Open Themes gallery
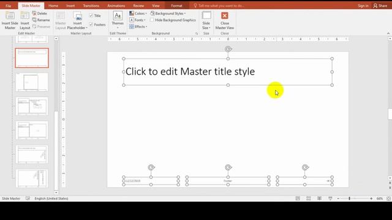The height and width of the screenshot is (220, 392). [x=118, y=20]
